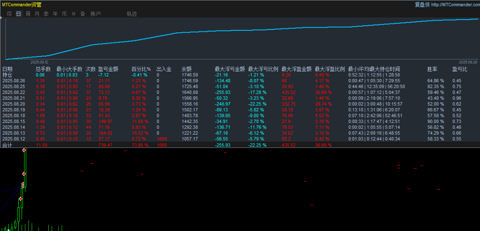Open the MTCommander.com website link
Screen dimensions: 480x231
pos(454,5)
